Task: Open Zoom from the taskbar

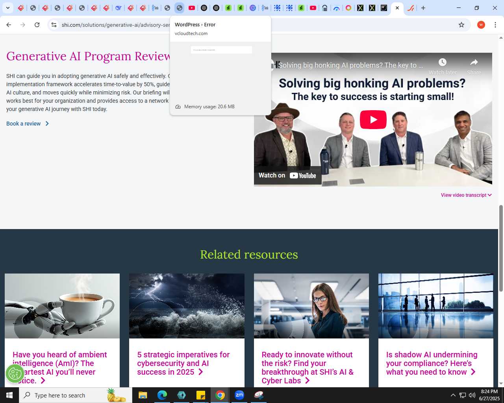Action: 239,395
